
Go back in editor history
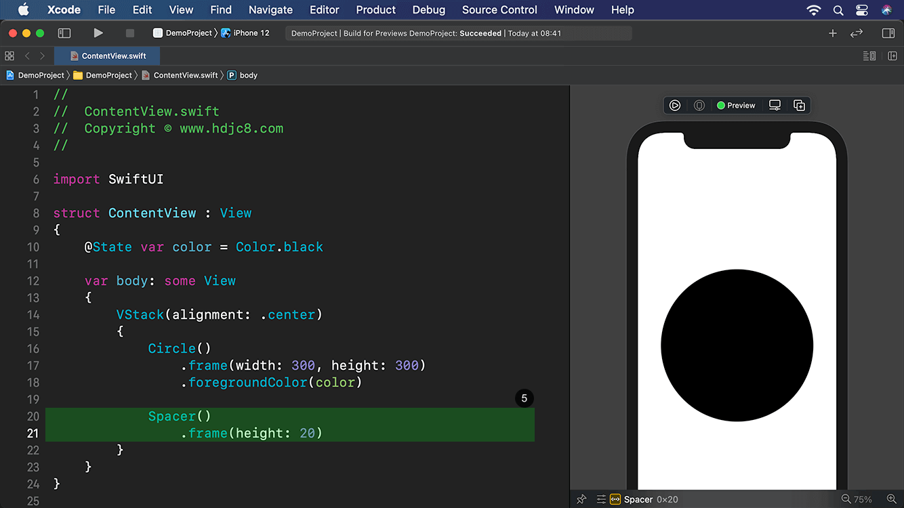pos(27,56)
